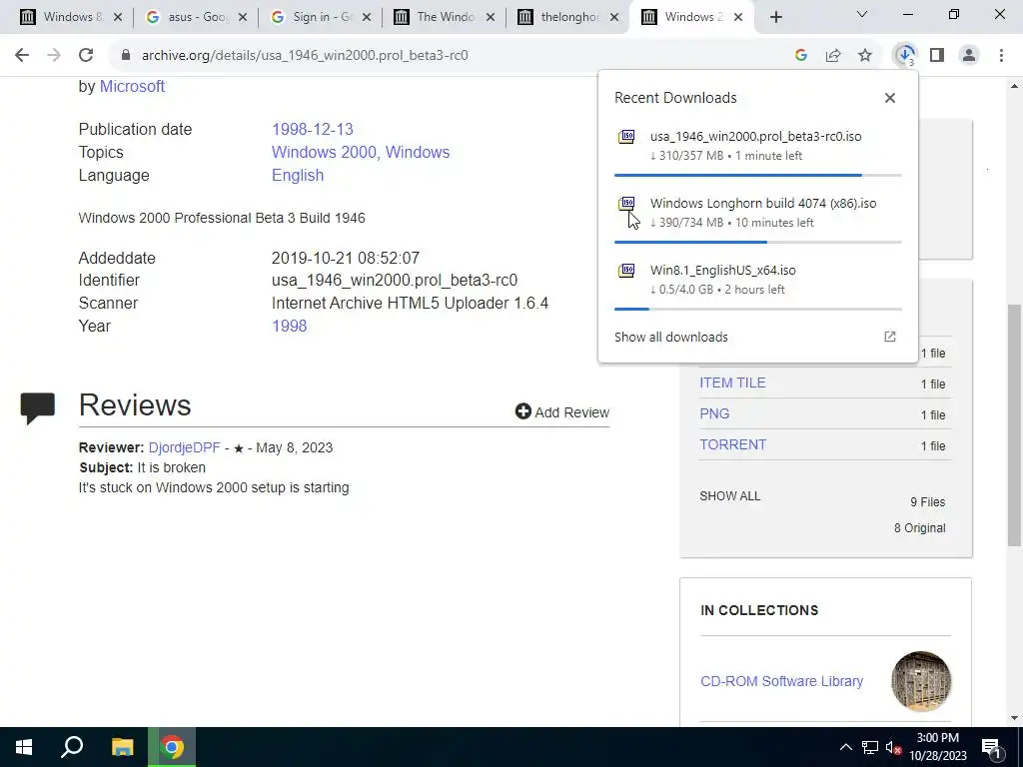1023x767 pixels.
Task: Open a new browser tab
Action: tap(775, 18)
